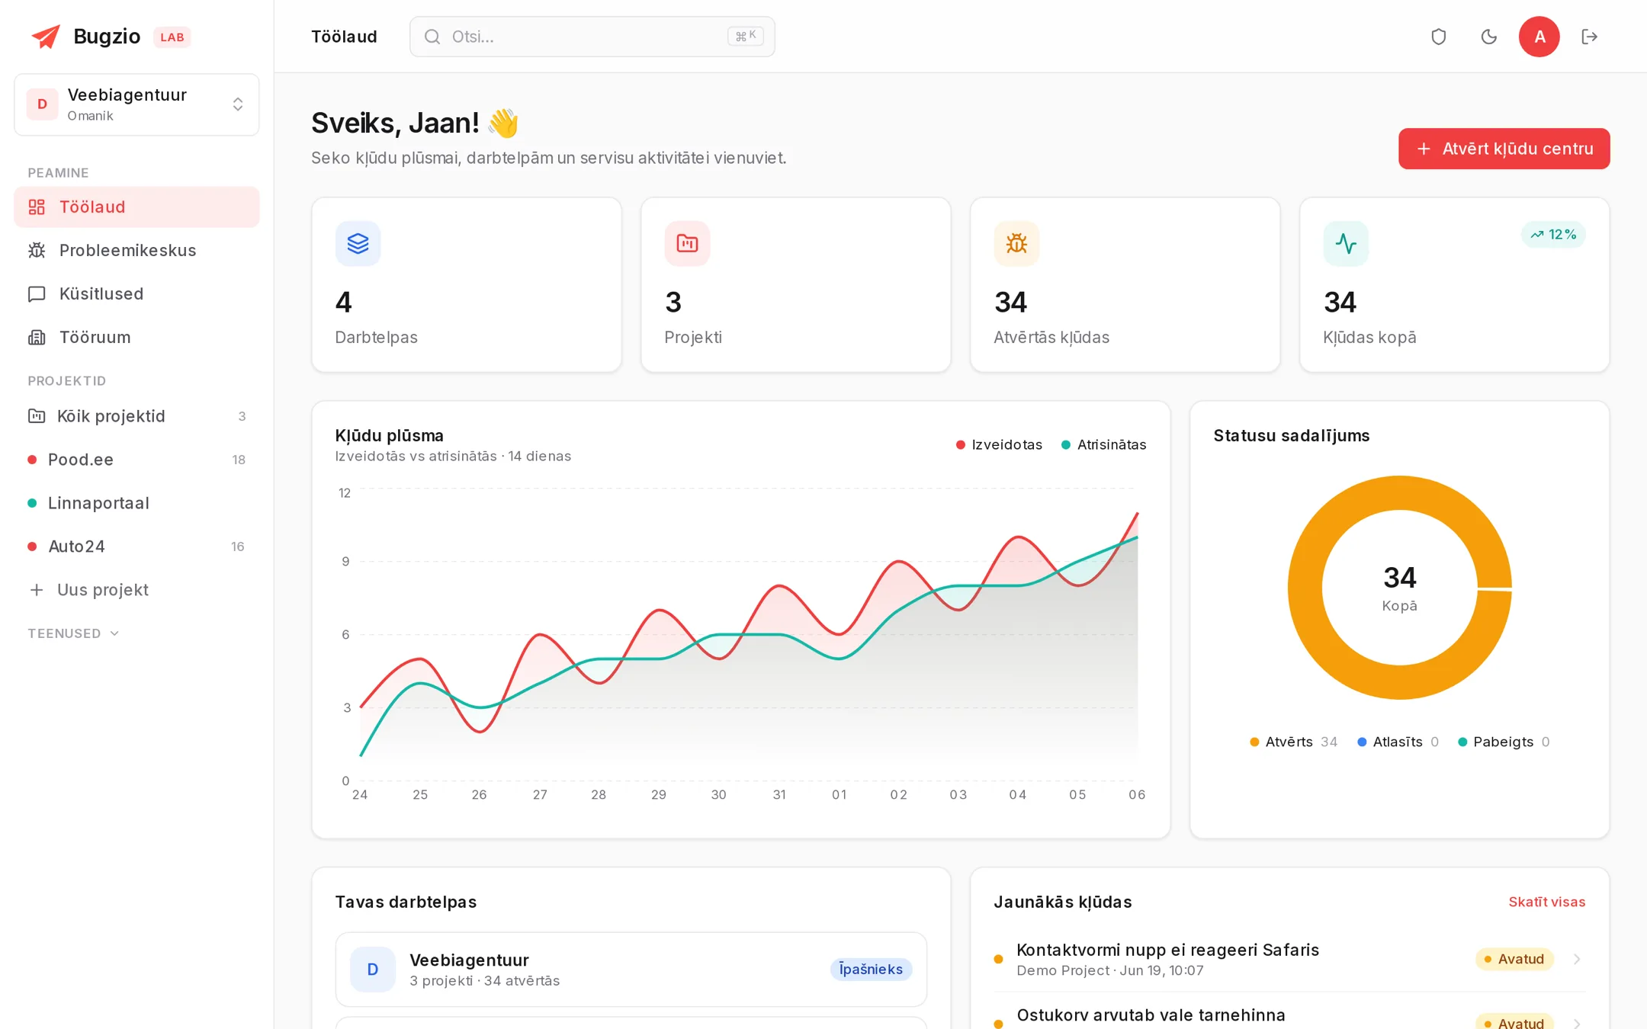
Task: Click the Atvērt kļūdu centru button
Action: (x=1504, y=149)
